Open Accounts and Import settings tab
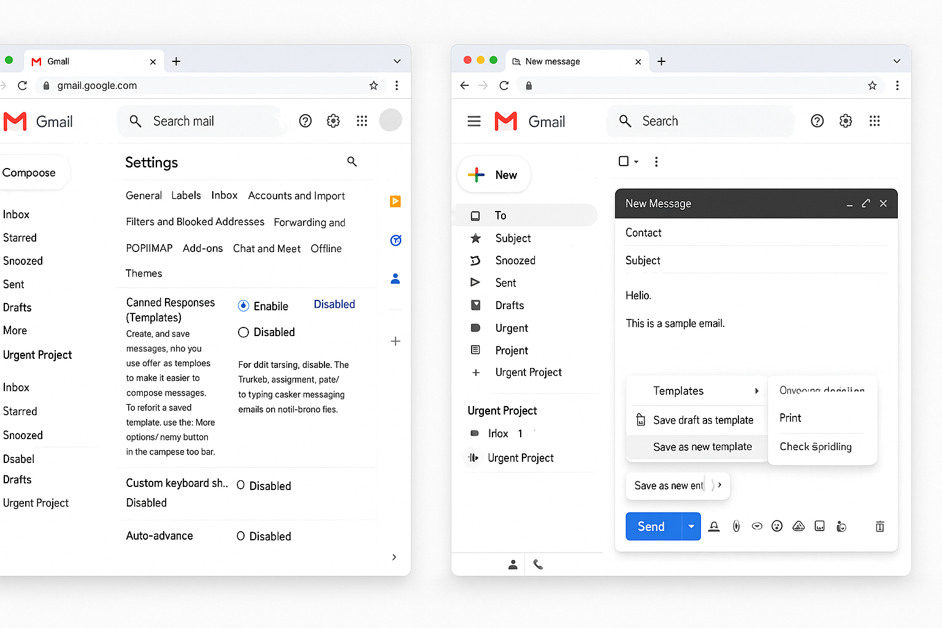Screen dimensions: 942x628 click(296, 196)
